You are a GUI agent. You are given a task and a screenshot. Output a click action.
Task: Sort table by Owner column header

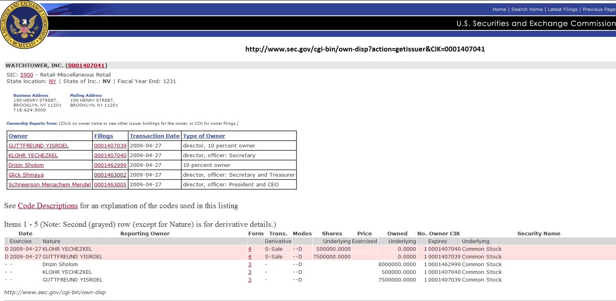18,136
